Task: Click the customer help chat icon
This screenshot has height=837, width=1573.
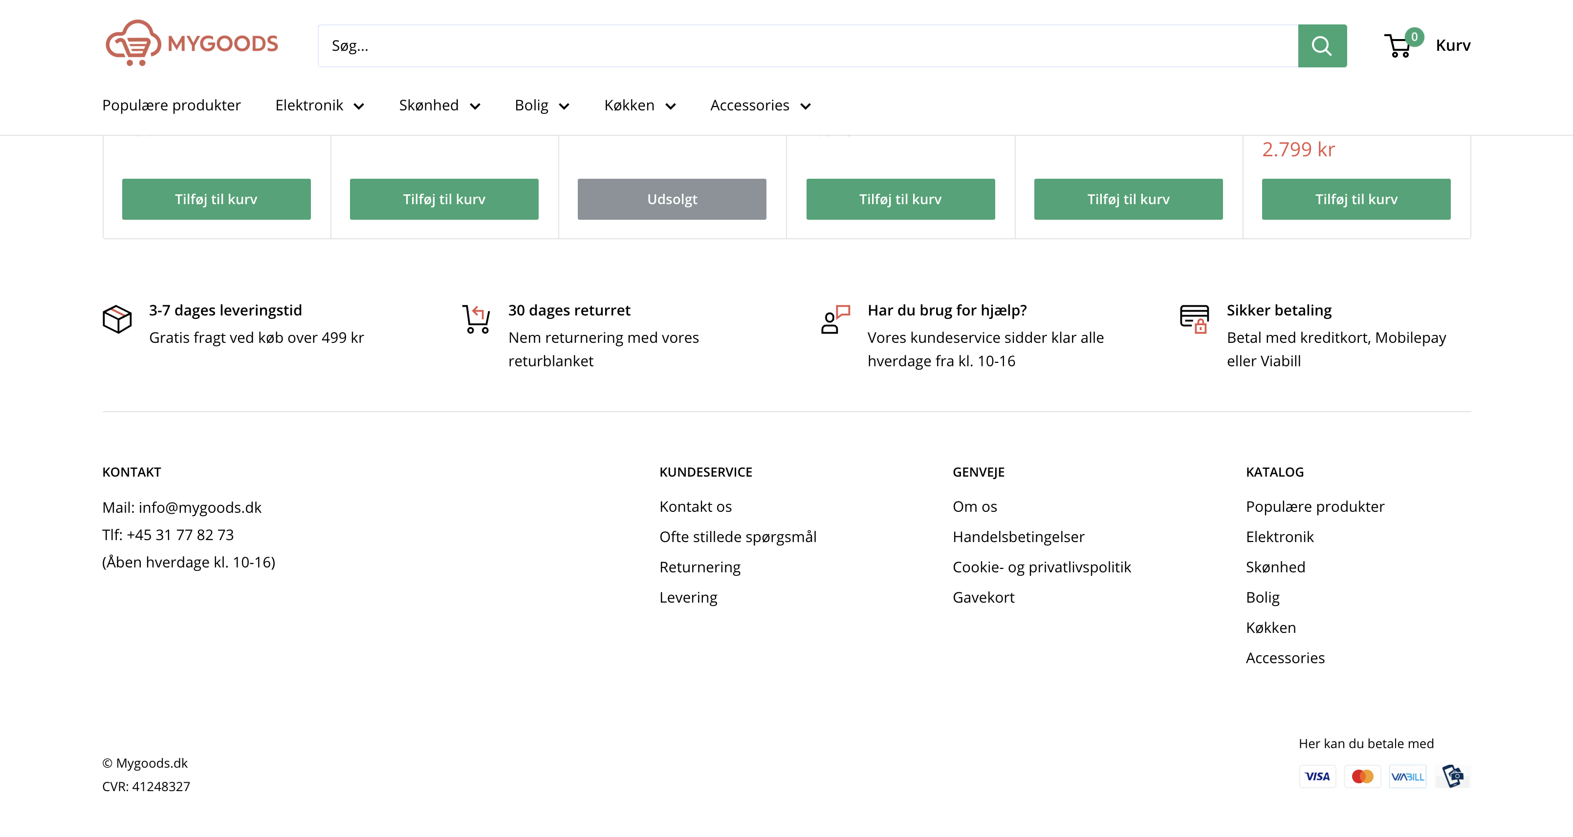Action: pyautogui.click(x=835, y=319)
